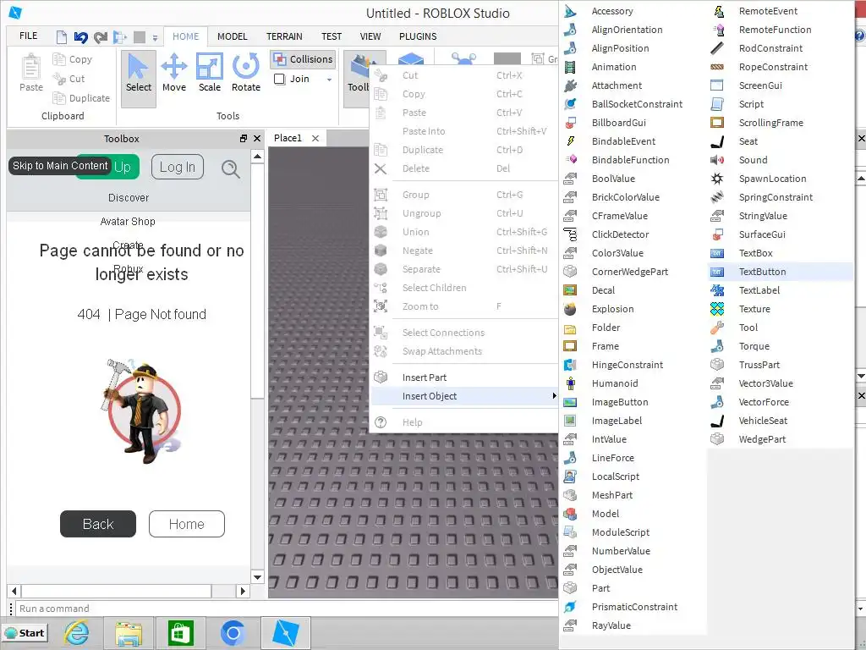This screenshot has width=866, height=650.
Task: Close the Toolbox panel
Action: tap(257, 139)
